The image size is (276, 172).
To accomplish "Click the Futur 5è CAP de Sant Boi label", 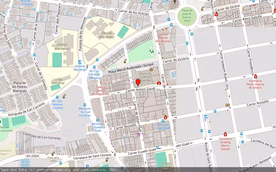I will coord(146,77).
